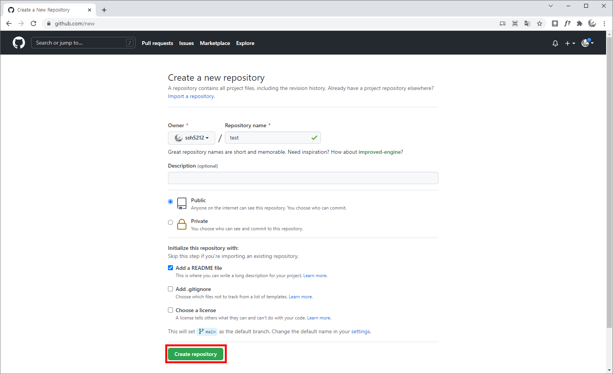Click the tab search chevron
This screenshot has width=613, height=374.
550,6
